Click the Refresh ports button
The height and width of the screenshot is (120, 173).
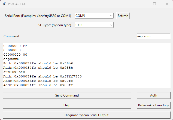(123, 16)
